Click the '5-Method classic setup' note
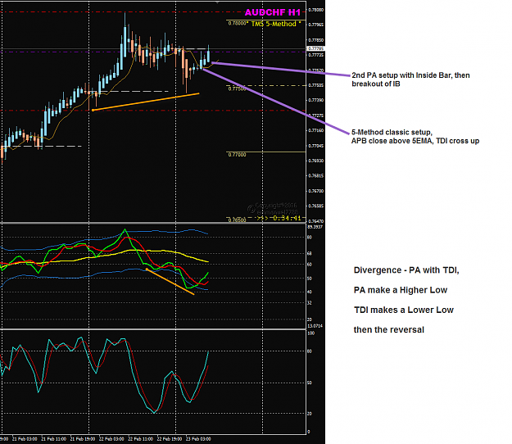Screen dimensions: 512x444 coord(415,137)
